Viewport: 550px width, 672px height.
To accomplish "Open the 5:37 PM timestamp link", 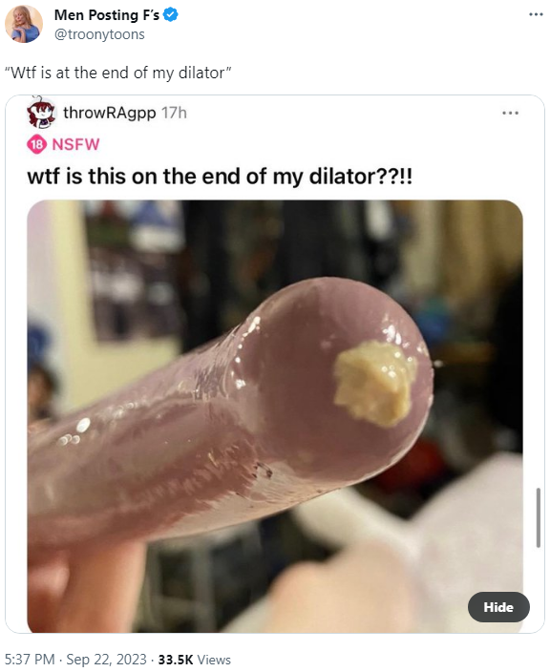I will pos(30,660).
